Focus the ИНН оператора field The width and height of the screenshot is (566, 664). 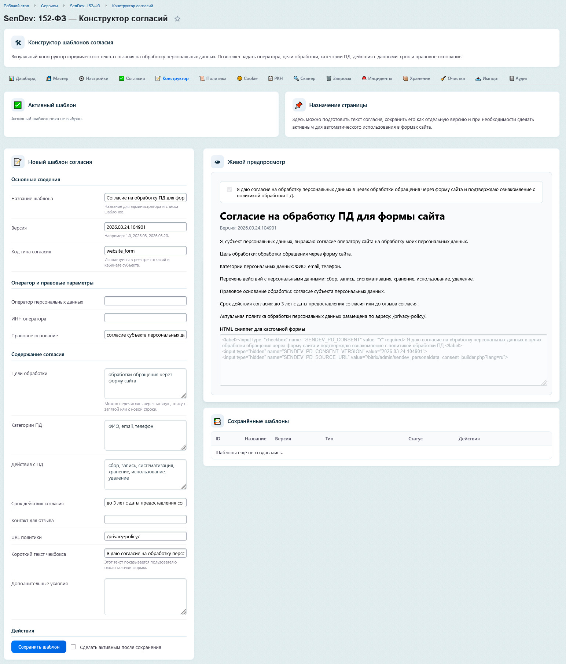tap(145, 318)
